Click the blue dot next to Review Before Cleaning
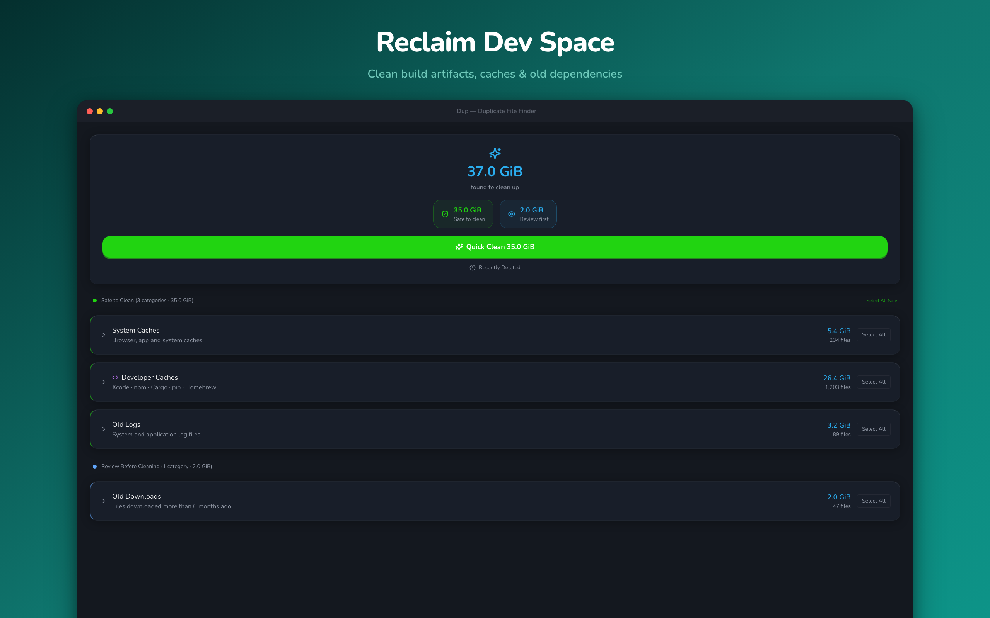This screenshot has height=618, width=990. 94,466
